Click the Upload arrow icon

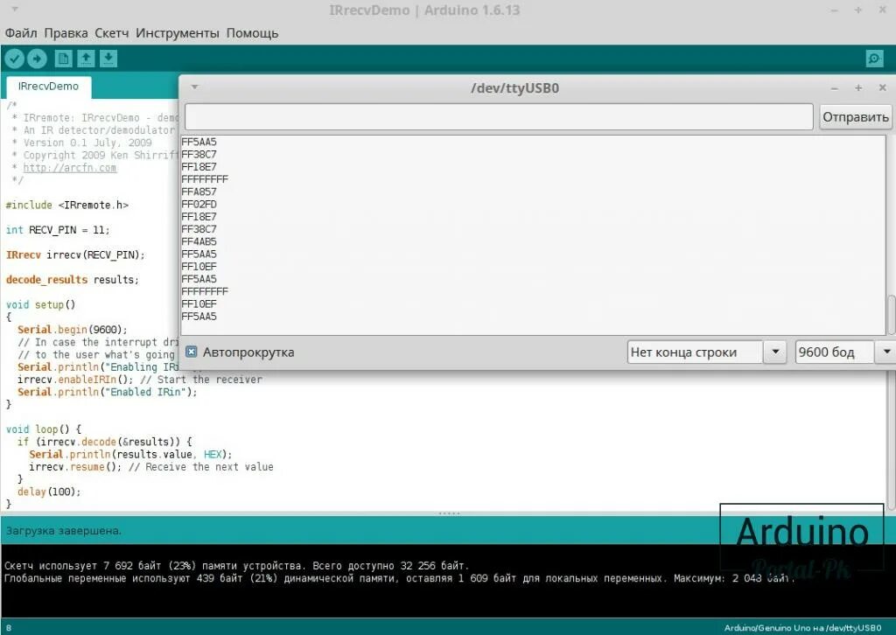[x=37, y=59]
